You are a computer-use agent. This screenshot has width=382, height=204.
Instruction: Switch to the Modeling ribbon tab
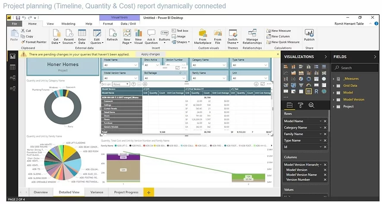point(69,24)
